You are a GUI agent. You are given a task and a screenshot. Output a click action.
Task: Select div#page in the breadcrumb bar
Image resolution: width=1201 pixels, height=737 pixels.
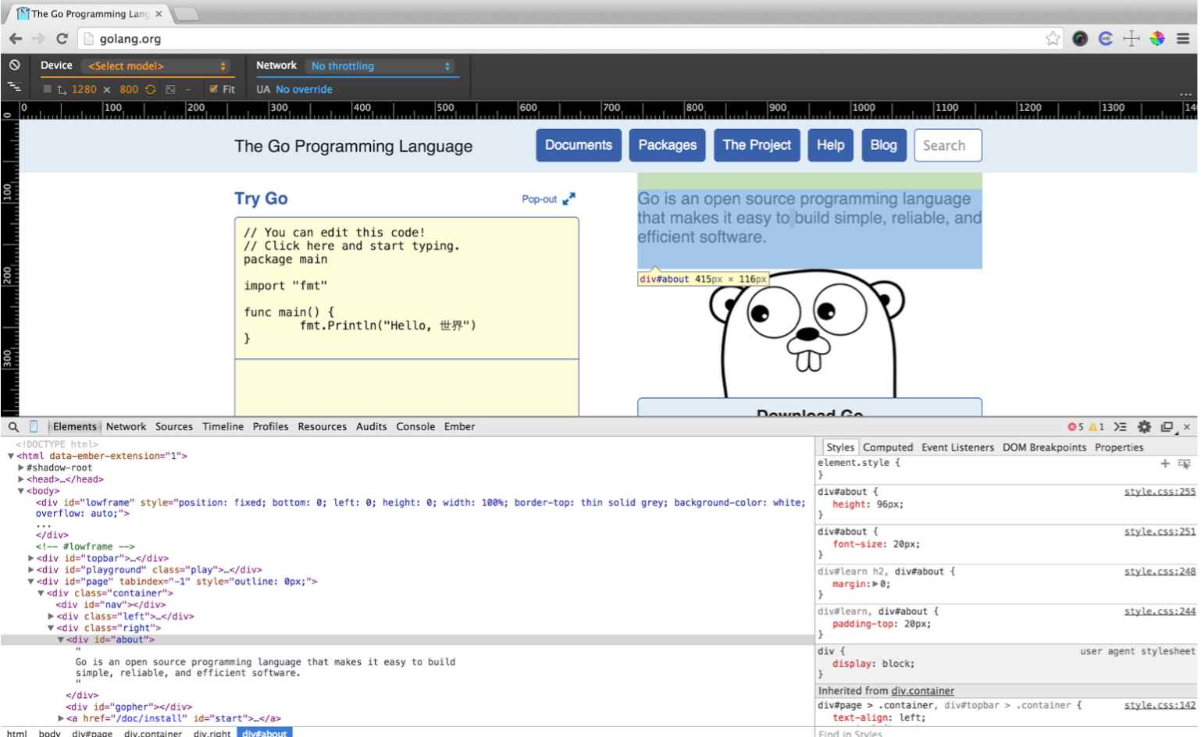(92, 733)
